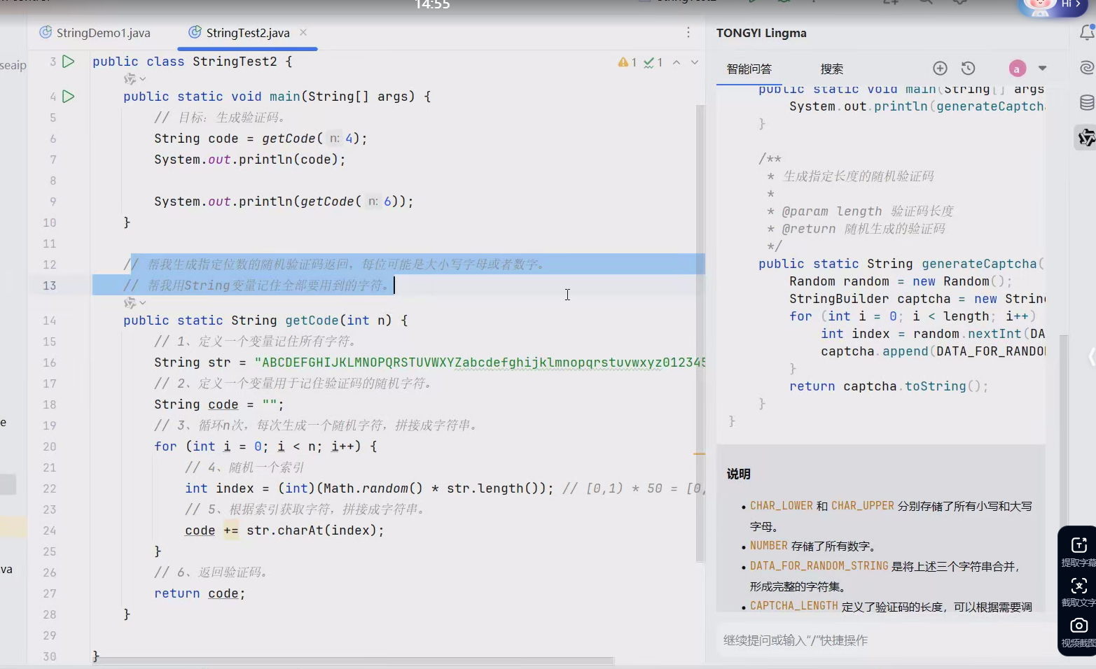
Task: Click the 说明 heading in the Lingma answer
Action: click(738, 474)
